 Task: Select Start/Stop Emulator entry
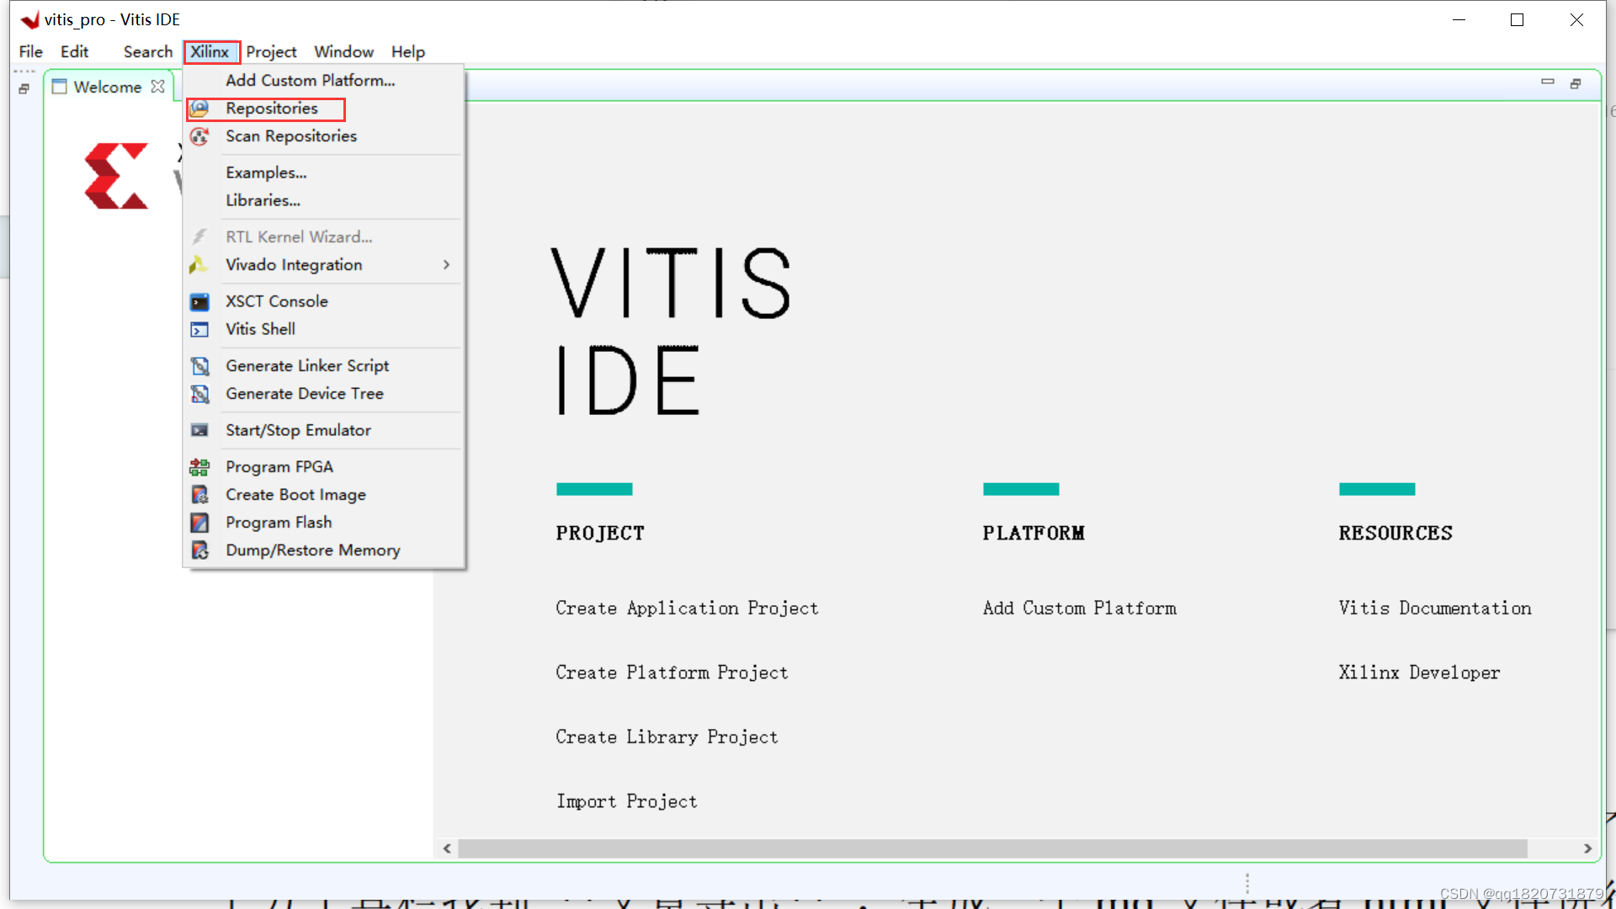[298, 431]
